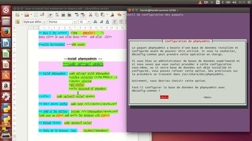252x141 pixels.
Task: Click the Save document icon in Writer
Action: [36, 15]
